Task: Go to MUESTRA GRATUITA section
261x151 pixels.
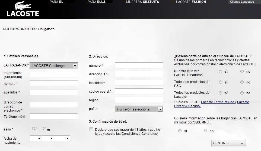Action: click(142, 2)
